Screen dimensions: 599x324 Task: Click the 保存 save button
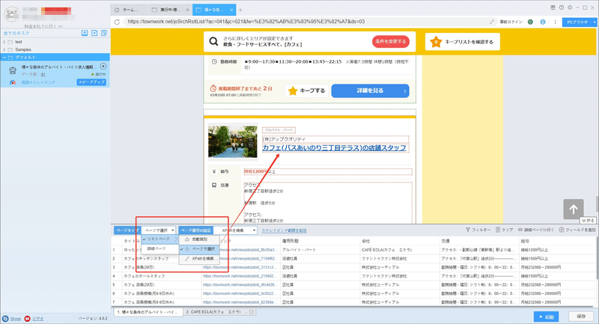(x=581, y=317)
